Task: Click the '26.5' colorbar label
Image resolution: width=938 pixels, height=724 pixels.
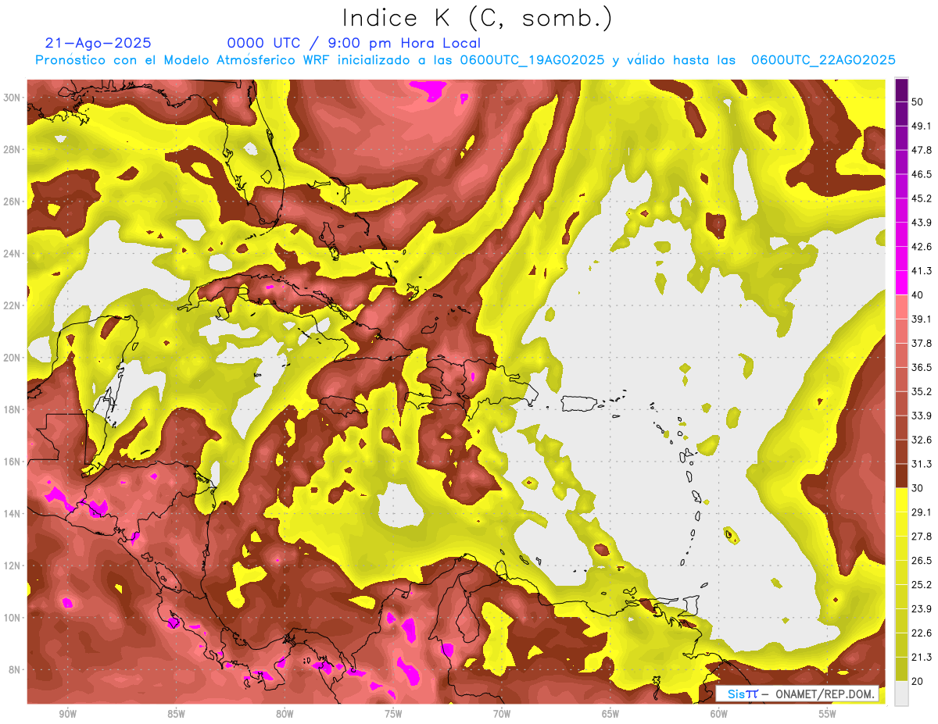Action: (x=922, y=561)
